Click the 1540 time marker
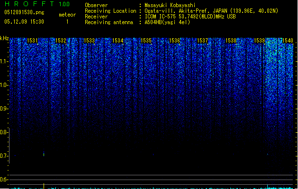 click(x=288, y=41)
